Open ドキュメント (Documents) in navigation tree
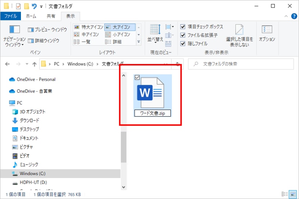 [x=25, y=138]
